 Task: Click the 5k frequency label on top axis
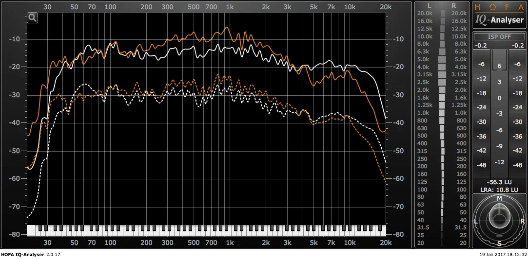tap(314, 7)
